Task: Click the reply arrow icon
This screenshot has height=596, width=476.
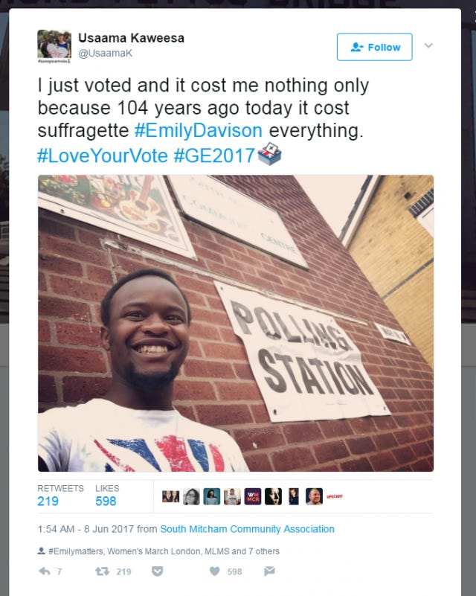Action: point(45,571)
